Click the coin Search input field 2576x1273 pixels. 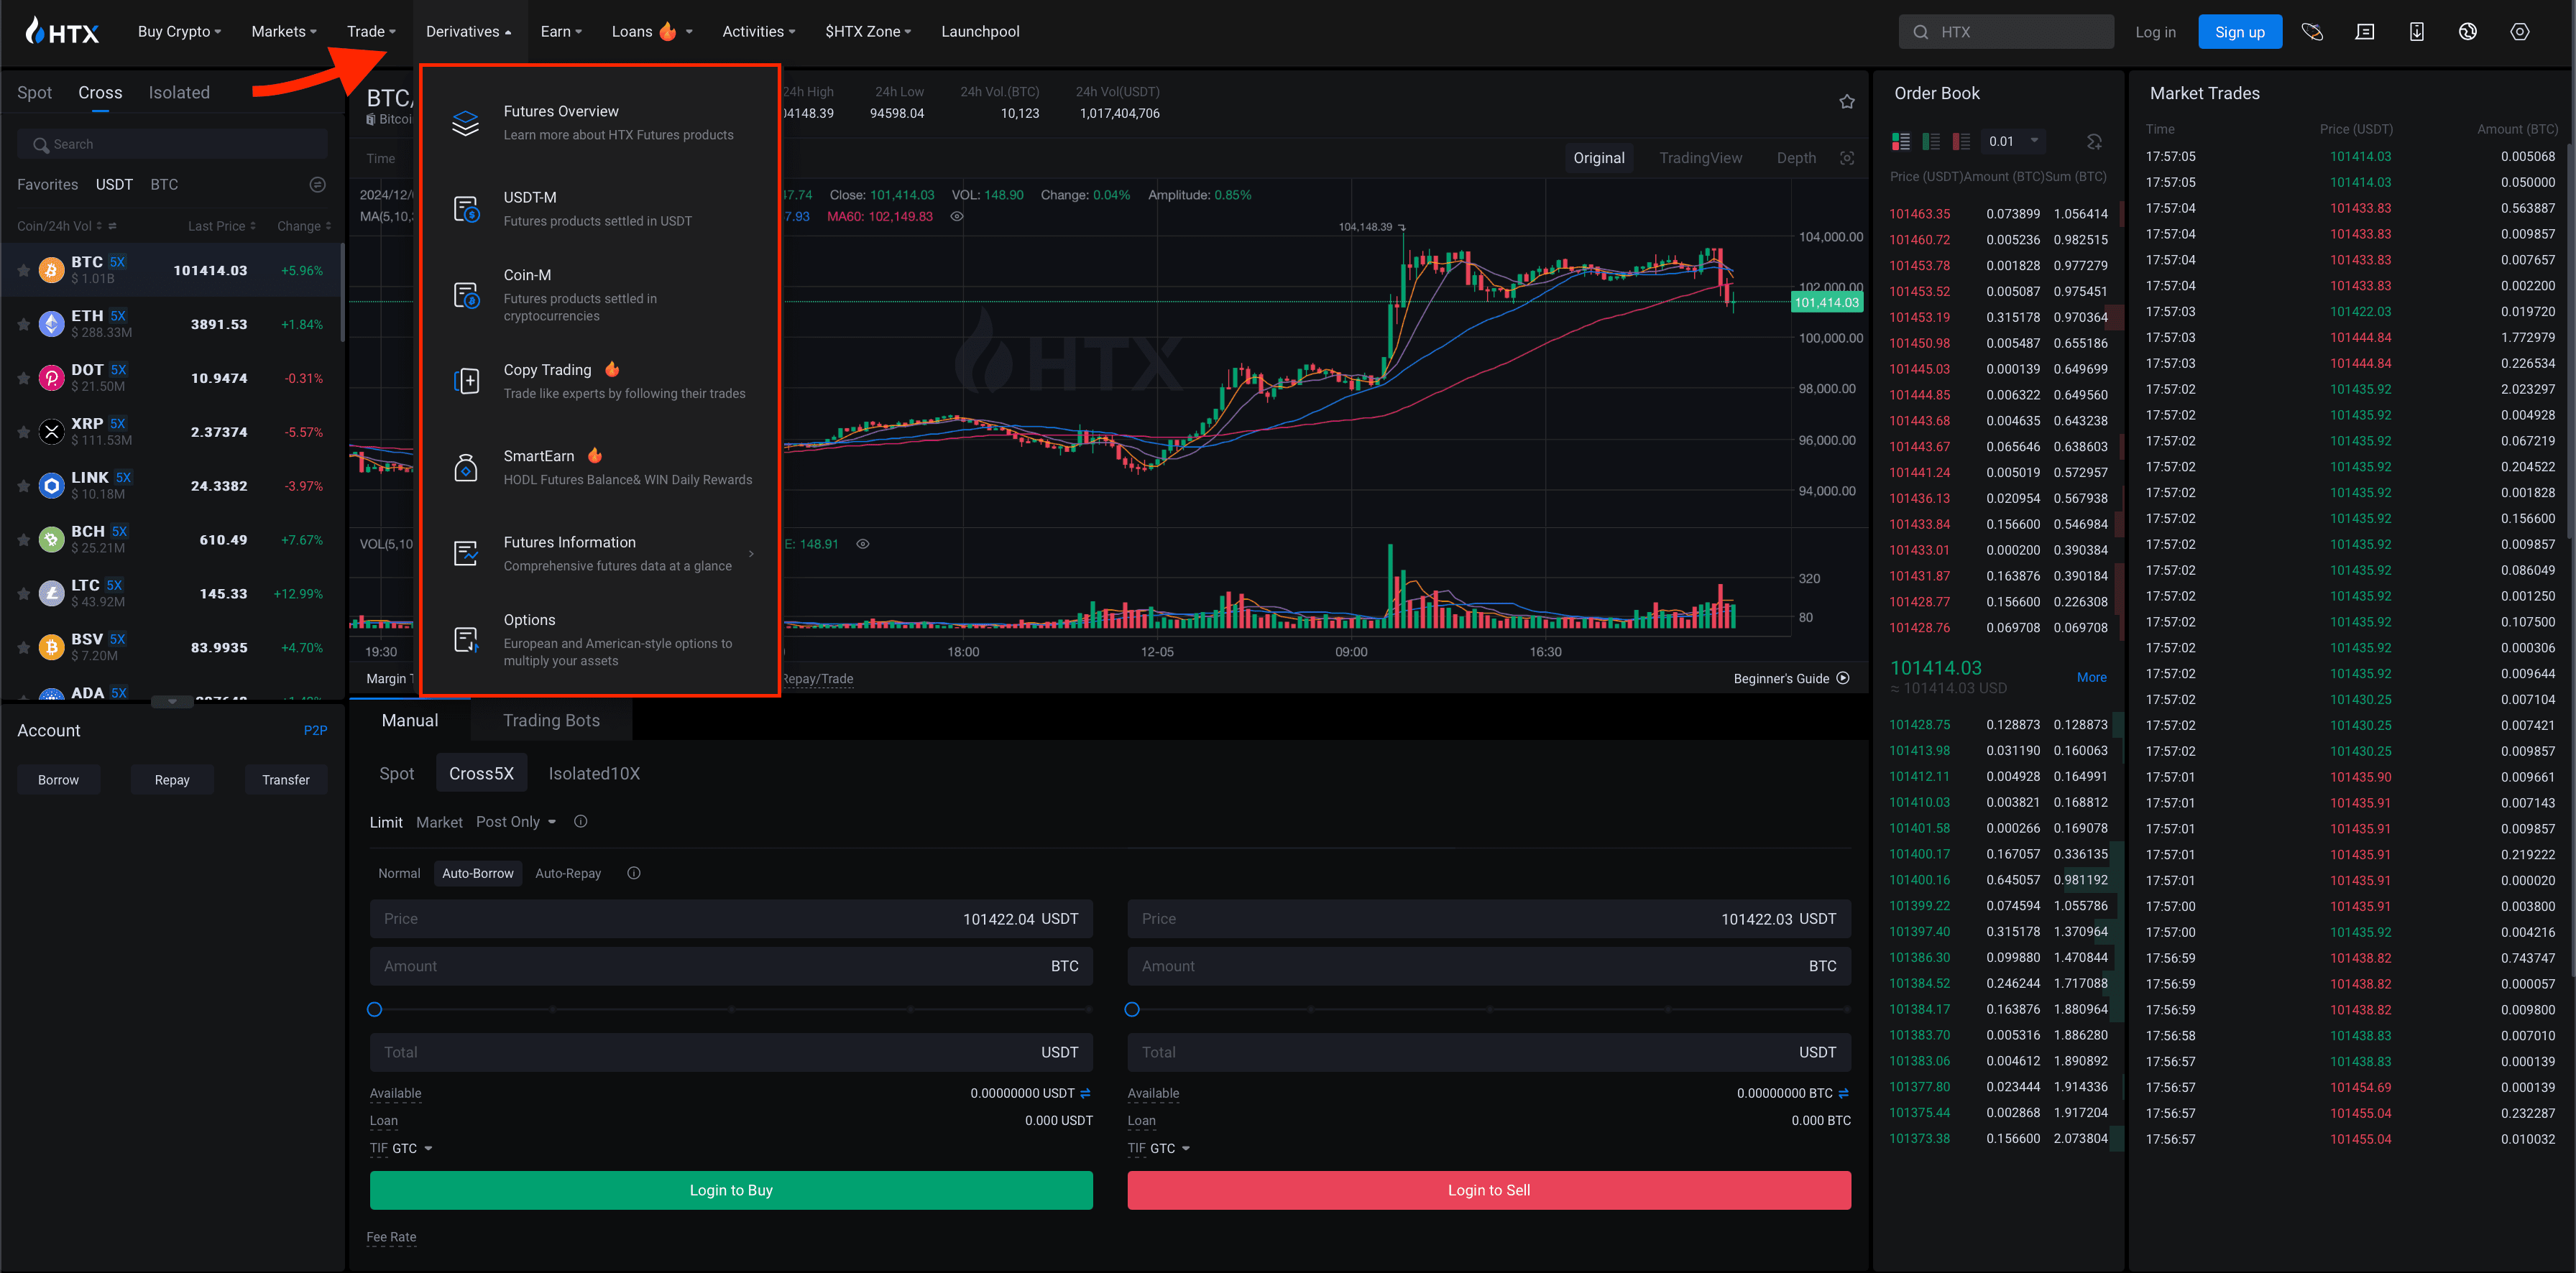click(x=172, y=145)
